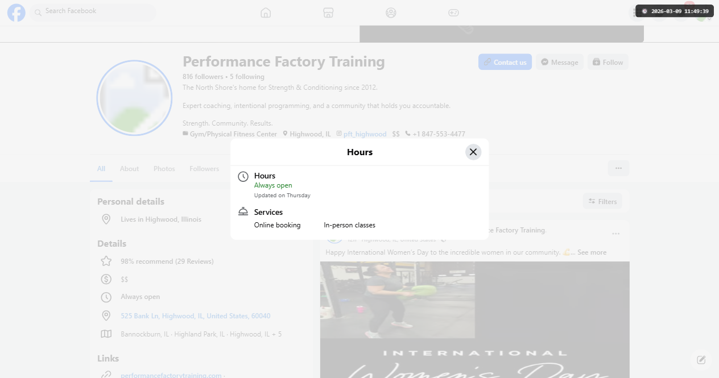Click the pin icon by Lives in Highwood
The width and height of the screenshot is (719, 378).
pos(106,219)
